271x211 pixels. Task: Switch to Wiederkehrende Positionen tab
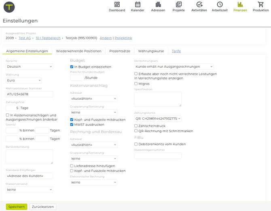78,51
